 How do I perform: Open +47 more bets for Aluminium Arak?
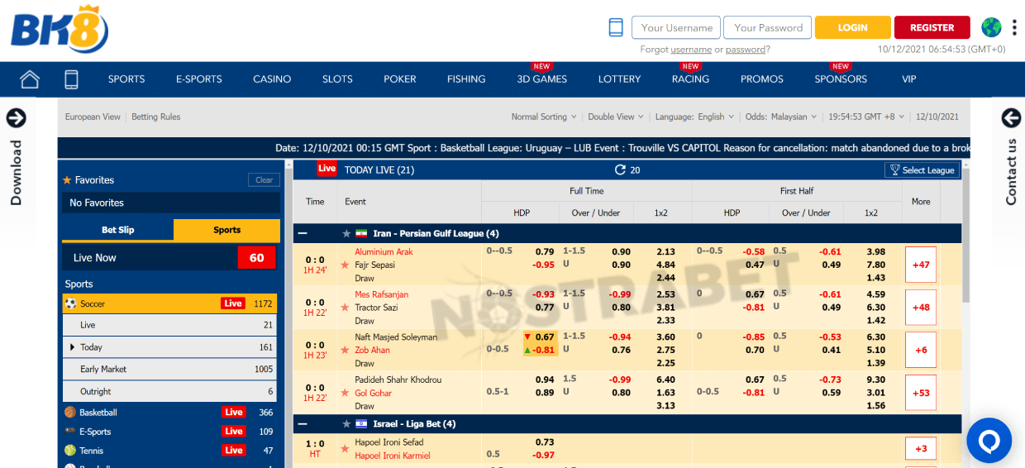tap(921, 265)
